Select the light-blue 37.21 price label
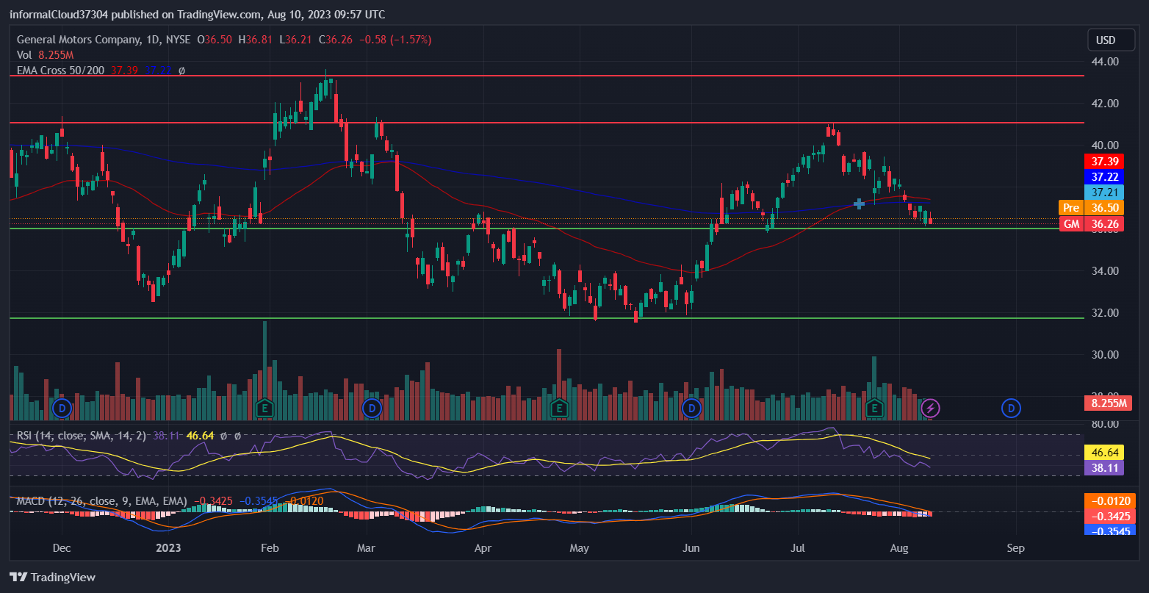This screenshot has width=1149, height=593. [1104, 193]
